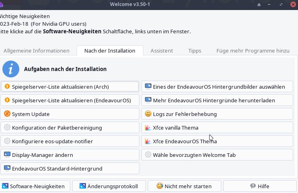Image resolution: width=298 pixels, height=193 pixels.
Task: Click the bold Software-Neuigkeiten text in notice
Action: coord(72,31)
